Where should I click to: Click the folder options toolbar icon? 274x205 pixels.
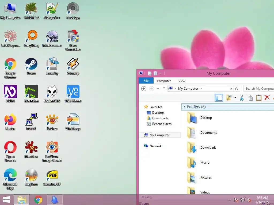229,98
